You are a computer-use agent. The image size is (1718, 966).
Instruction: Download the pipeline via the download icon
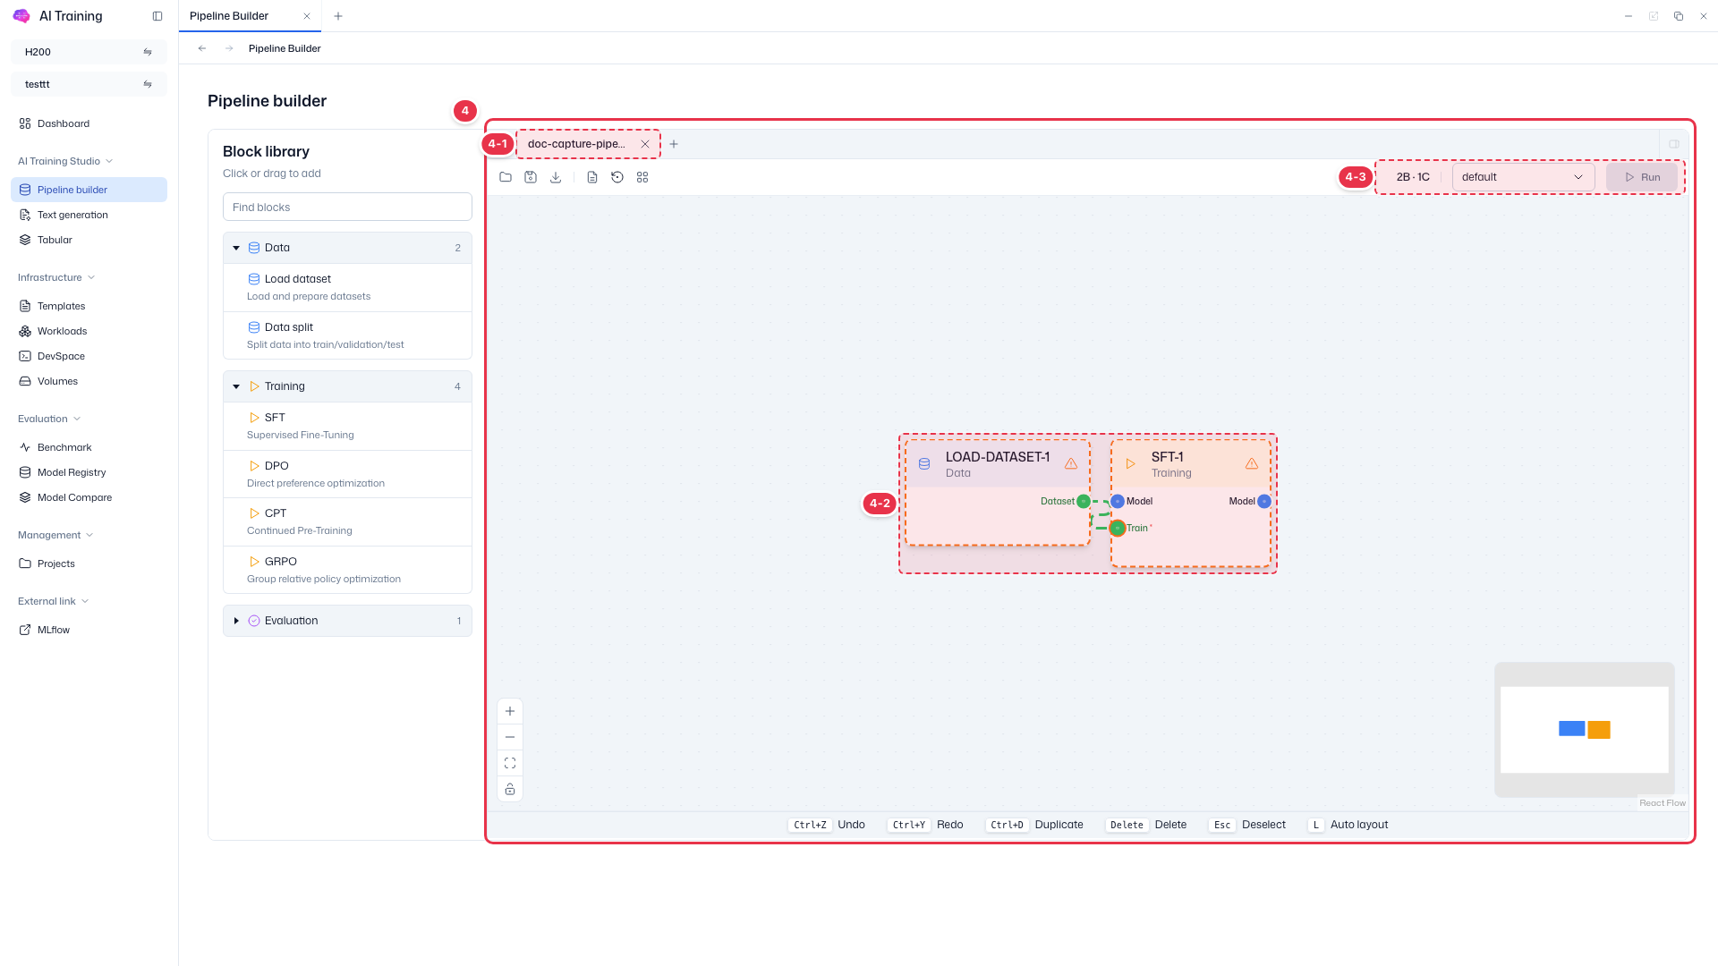[556, 177]
